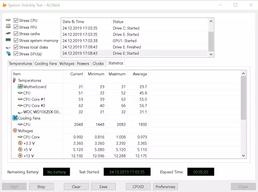Select the 'Drive E: Finished' log entry
This screenshot has width=258, height=192.
(x=135, y=47)
